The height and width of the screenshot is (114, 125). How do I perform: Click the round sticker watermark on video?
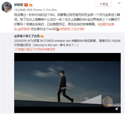pyautogui.click(x=108, y=102)
